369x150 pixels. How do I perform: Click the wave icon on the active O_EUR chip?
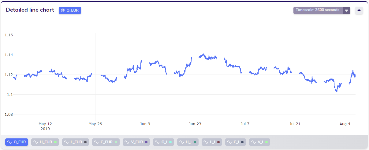pos(9,142)
